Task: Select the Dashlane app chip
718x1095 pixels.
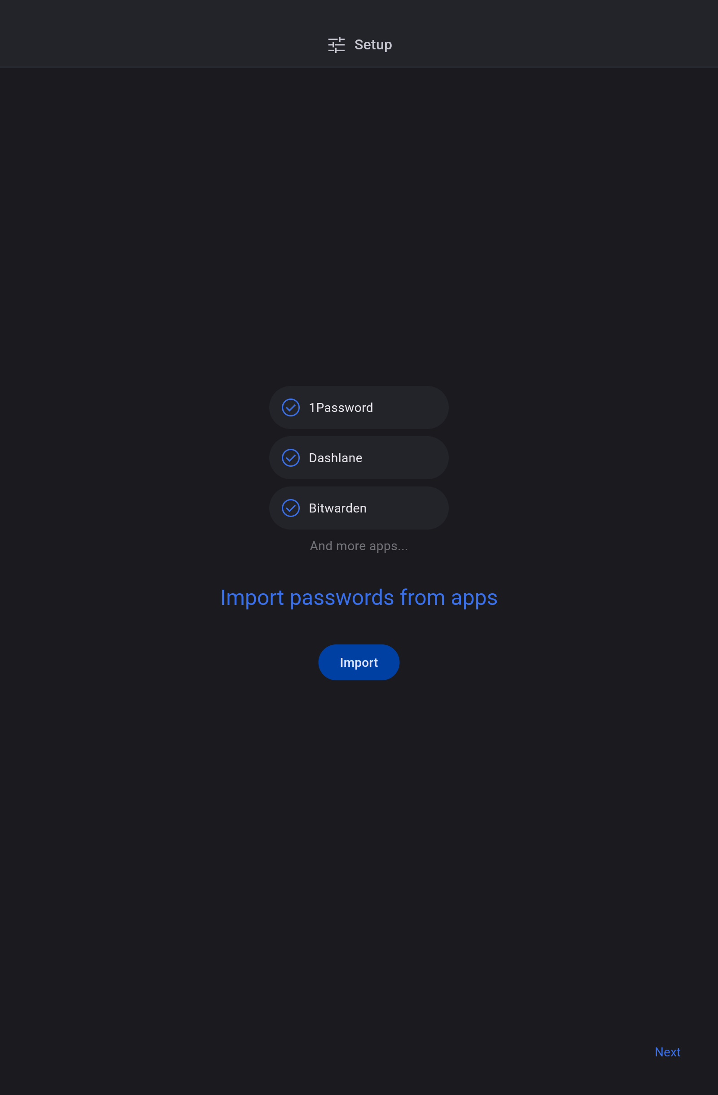Action: click(x=359, y=458)
